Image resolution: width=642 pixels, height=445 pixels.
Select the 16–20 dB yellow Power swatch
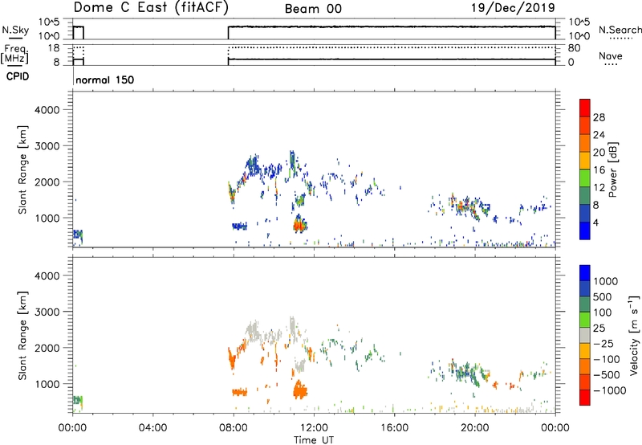pyautogui.click(x=585, y=161)
